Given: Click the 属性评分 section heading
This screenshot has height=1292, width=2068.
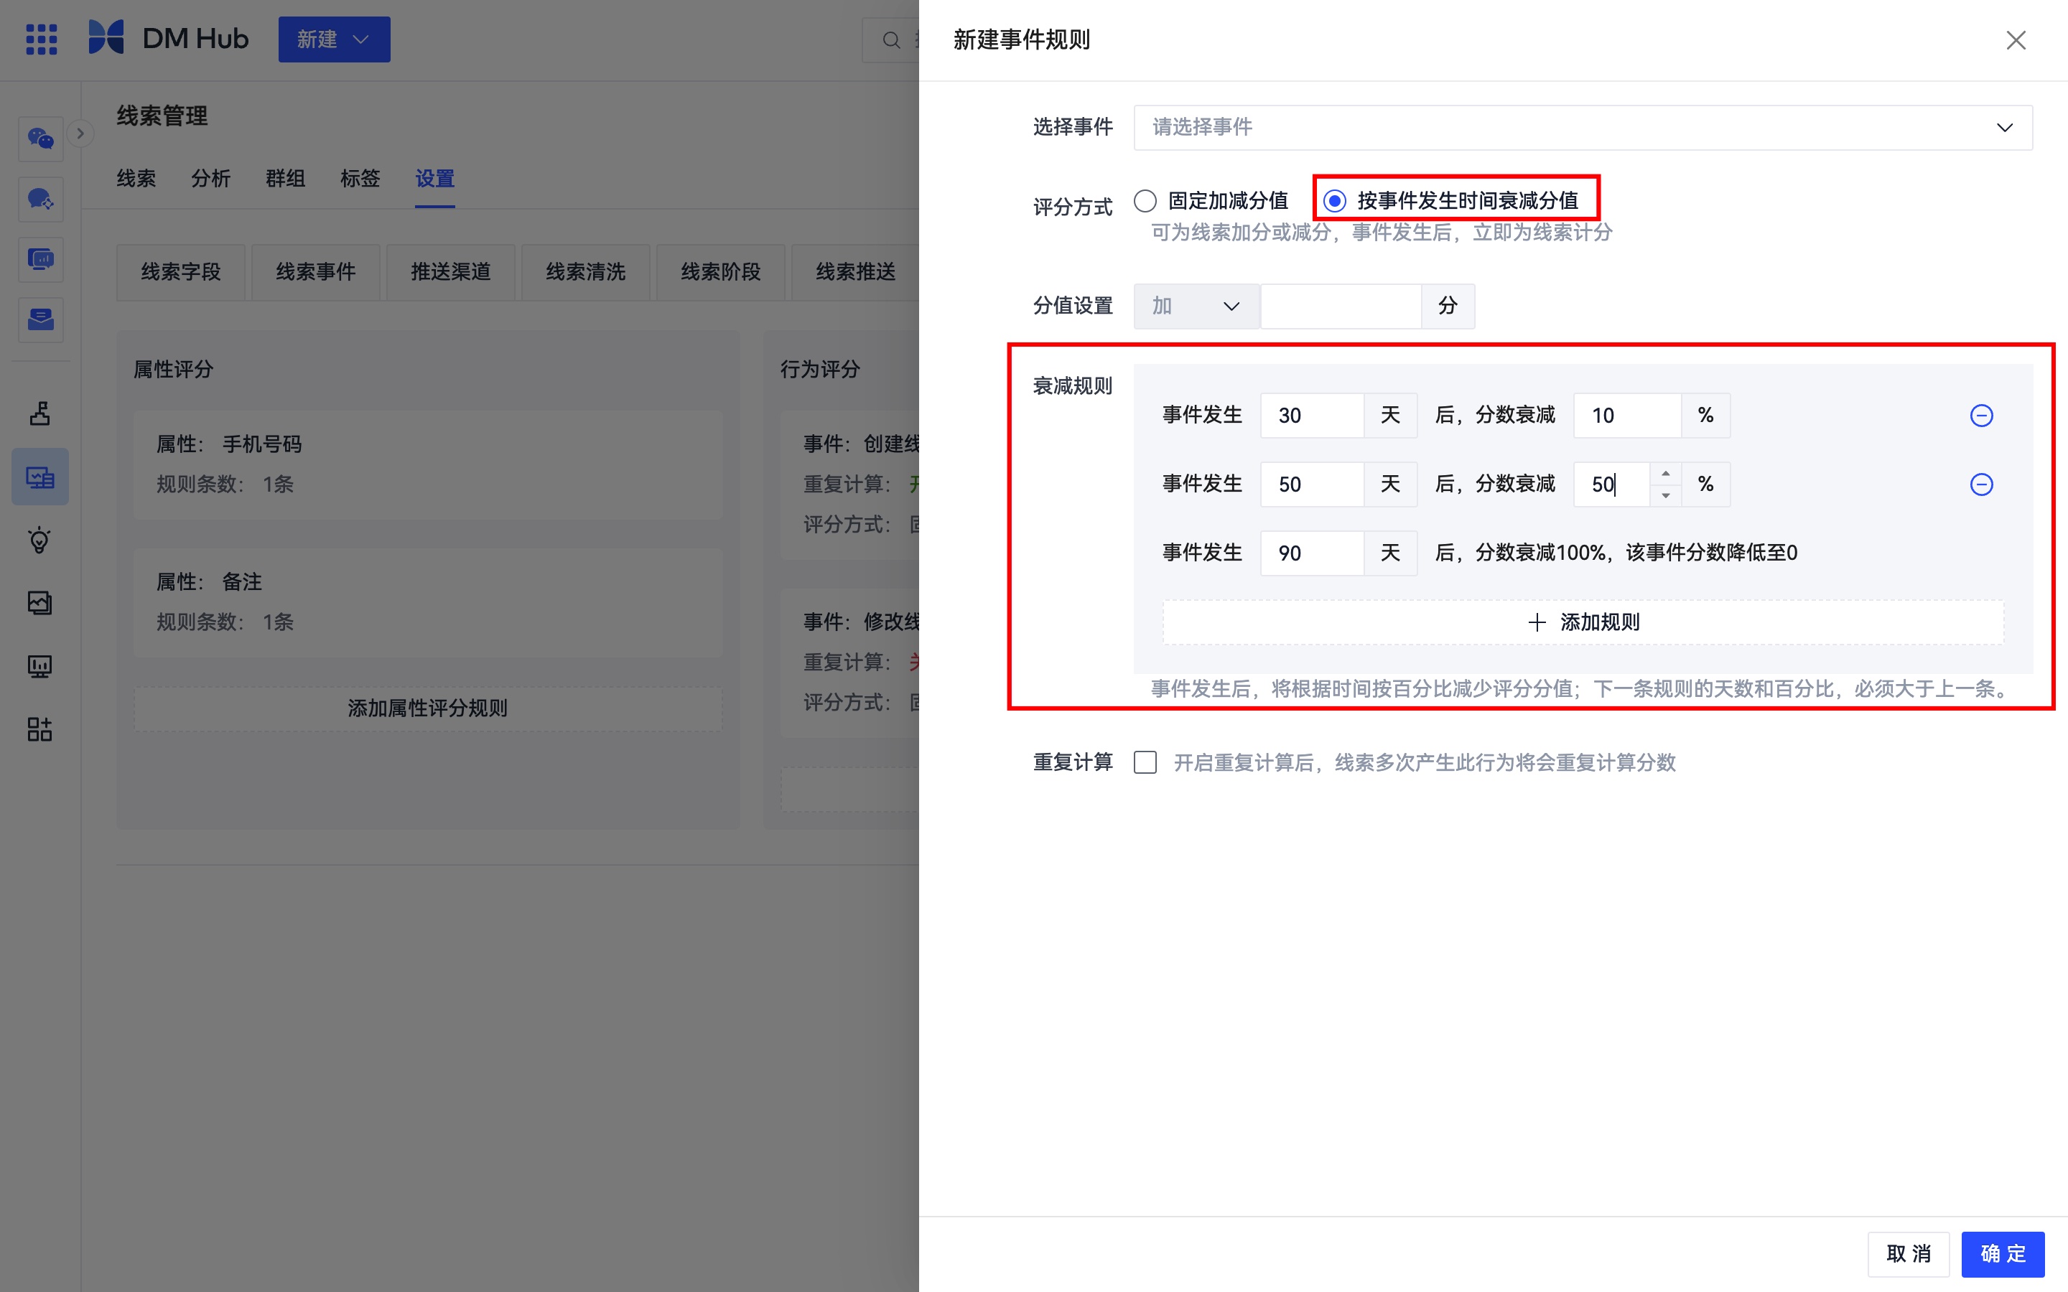Looking at the screenshot, I should 174,369.
